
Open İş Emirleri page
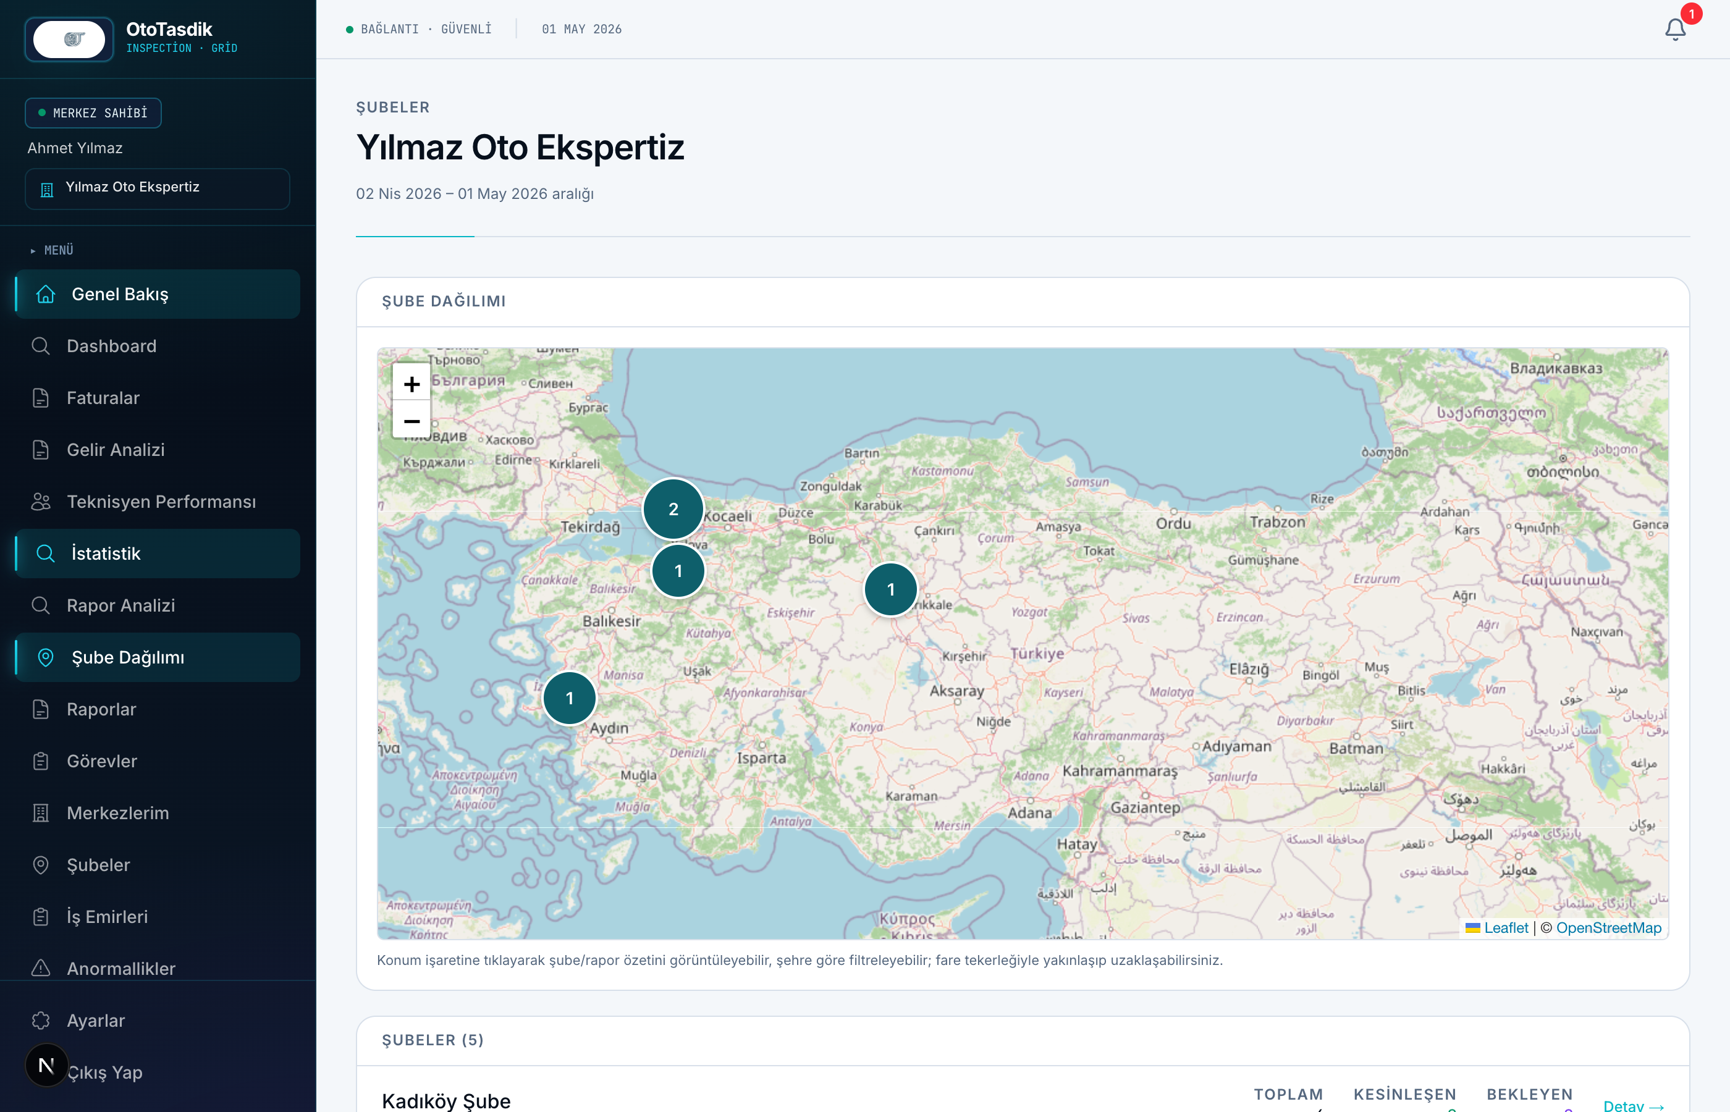[x=158, y=917]
